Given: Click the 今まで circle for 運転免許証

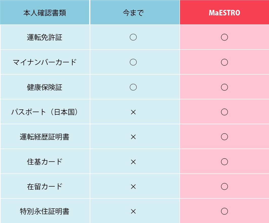Looking at the screenshot, I should click(133, 37).
